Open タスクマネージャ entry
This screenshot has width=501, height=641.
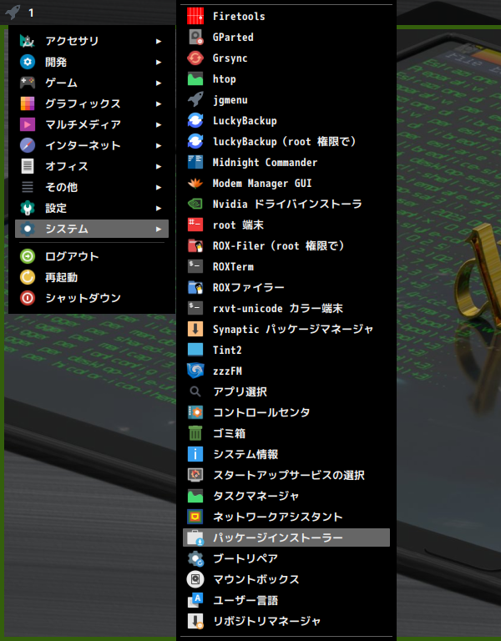286,496
